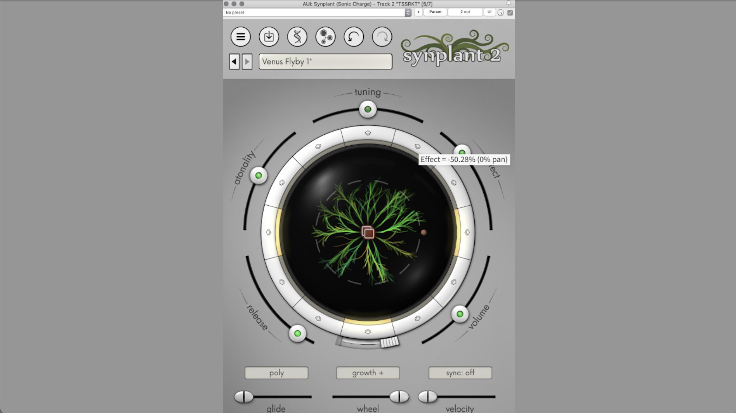
Task: Click the UI button
Action: [490, 12]
